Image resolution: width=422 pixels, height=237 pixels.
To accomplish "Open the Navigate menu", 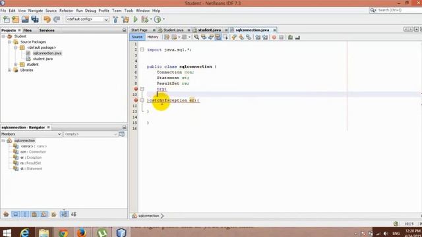I will (36, 11).
